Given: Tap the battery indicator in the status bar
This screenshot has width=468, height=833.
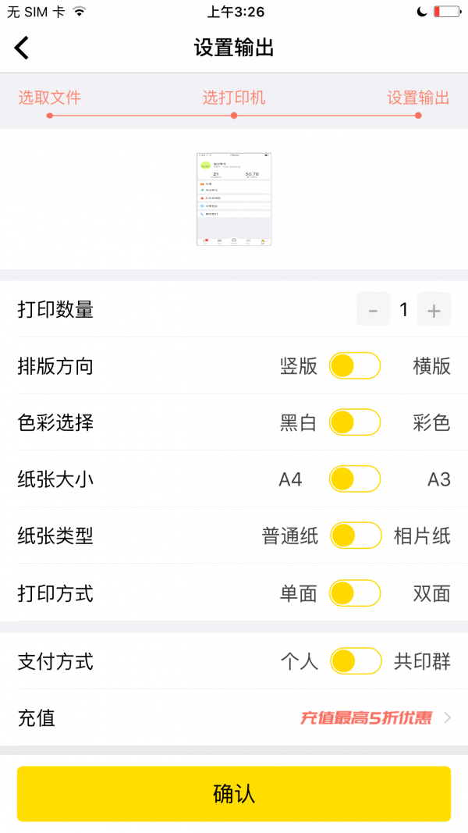Looking at the screenshot, I should click(445, 11).
